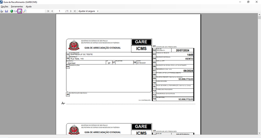Go to the last page

pyautogui.click(x=75, y=11)
